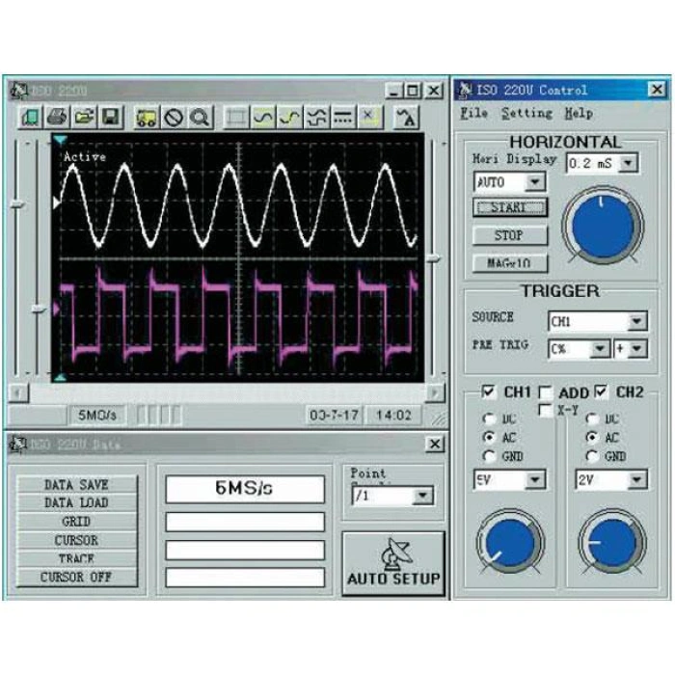The width and height of the screenshot is (675, 675).
Task: Open the trigger slope plus dropdown
Action: pos(637,349)
